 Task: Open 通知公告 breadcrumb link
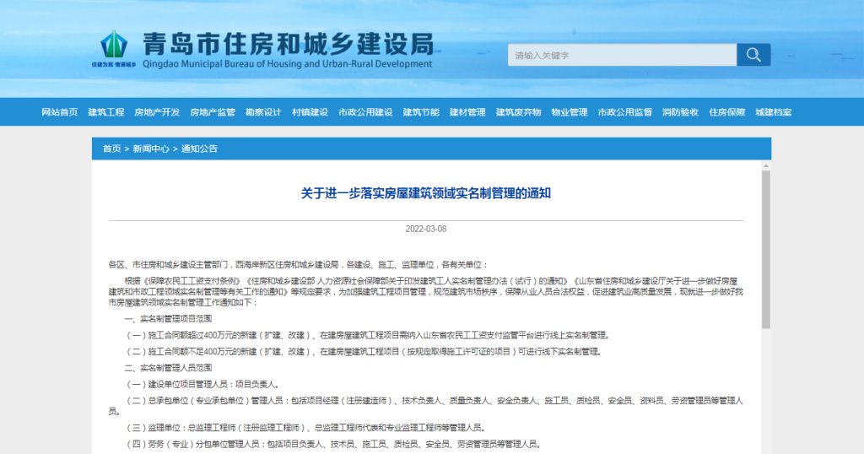click(199, 149)
